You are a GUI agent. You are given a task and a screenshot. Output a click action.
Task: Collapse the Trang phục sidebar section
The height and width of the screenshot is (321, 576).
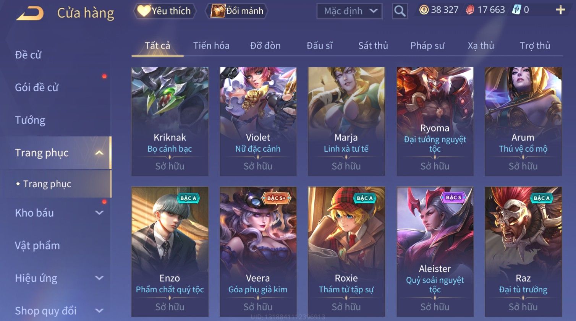click(x=99, y=153)
